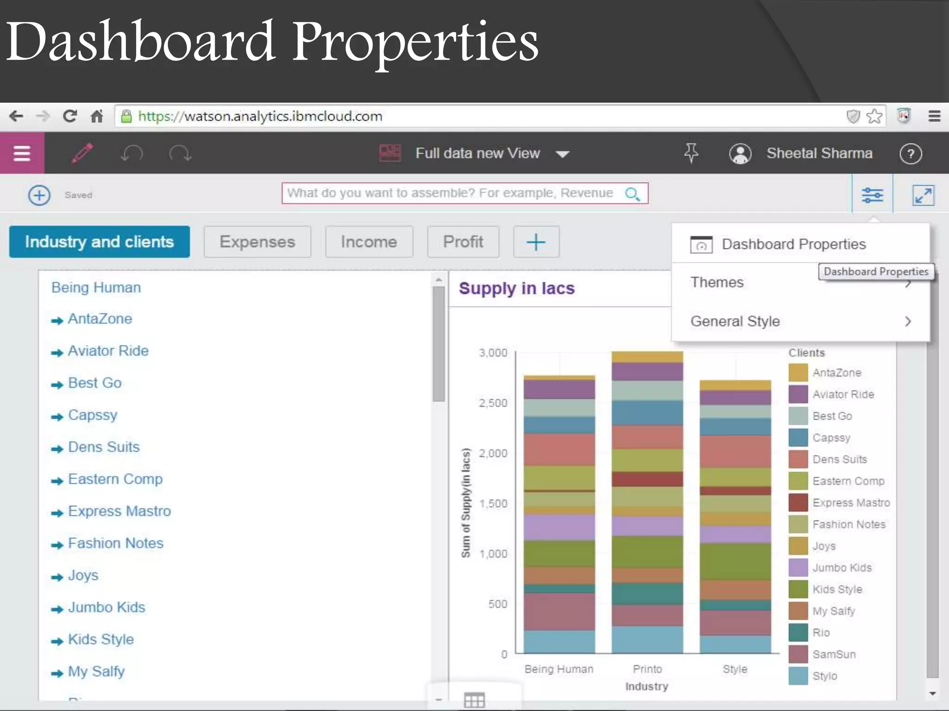Open the Sheetal Sharma user profile
Viewport: 949px width, 711px height.
[x=800, y=154]
